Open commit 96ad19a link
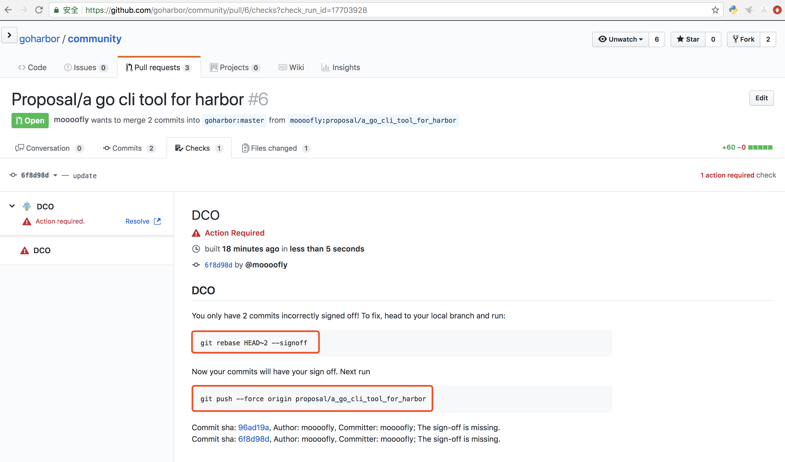 253,427
